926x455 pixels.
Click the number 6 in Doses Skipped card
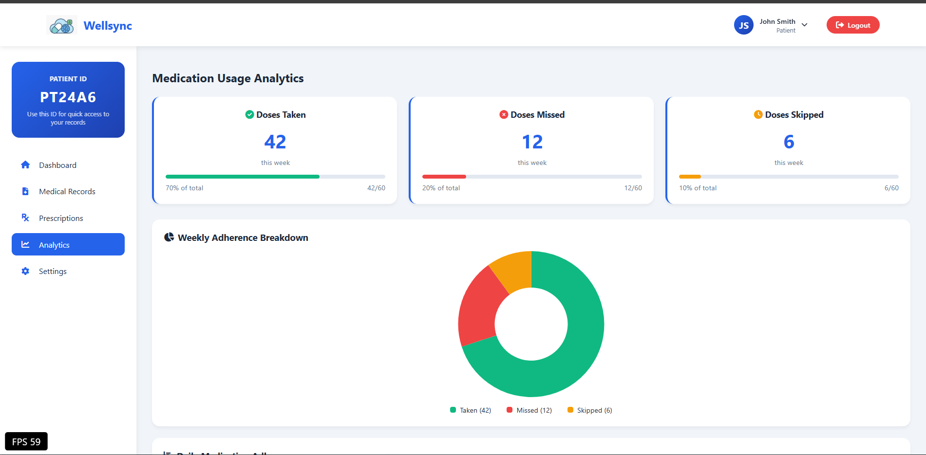click(x=789, y=142)
